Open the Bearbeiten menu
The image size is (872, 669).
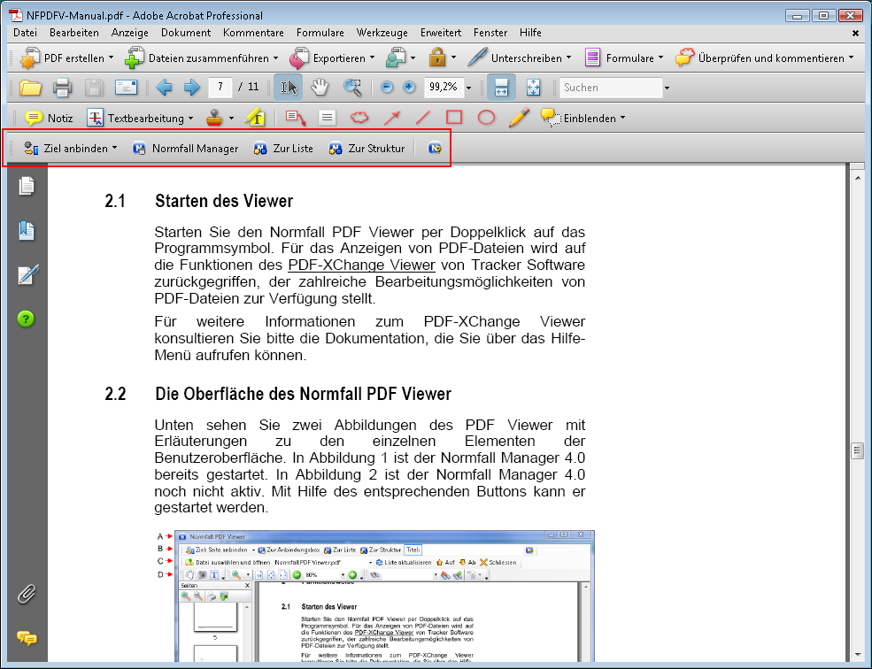coord(74,33)
